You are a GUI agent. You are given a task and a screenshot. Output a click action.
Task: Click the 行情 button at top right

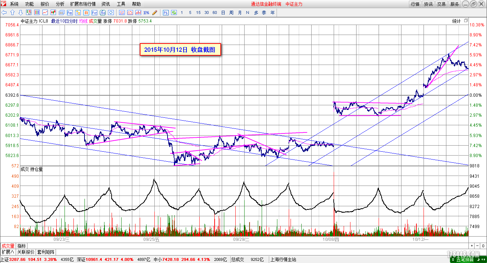[415, 4]
